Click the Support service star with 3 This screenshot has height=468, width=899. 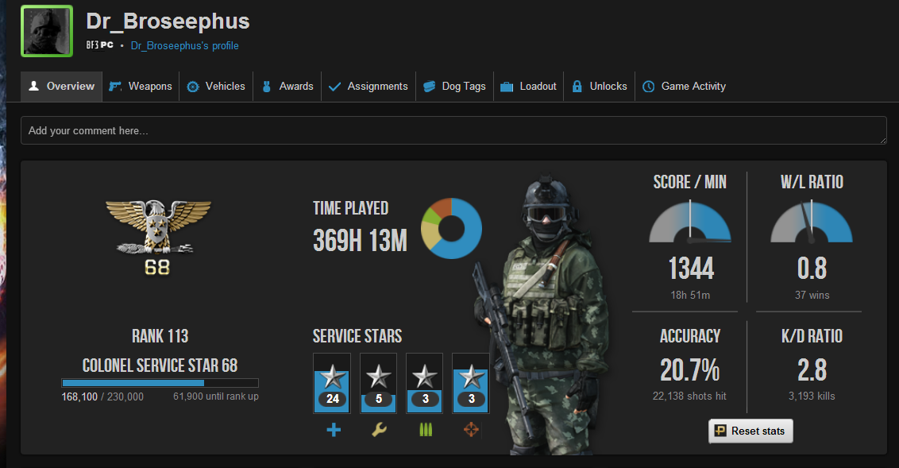pyautogui.click(x=425, y=383)
